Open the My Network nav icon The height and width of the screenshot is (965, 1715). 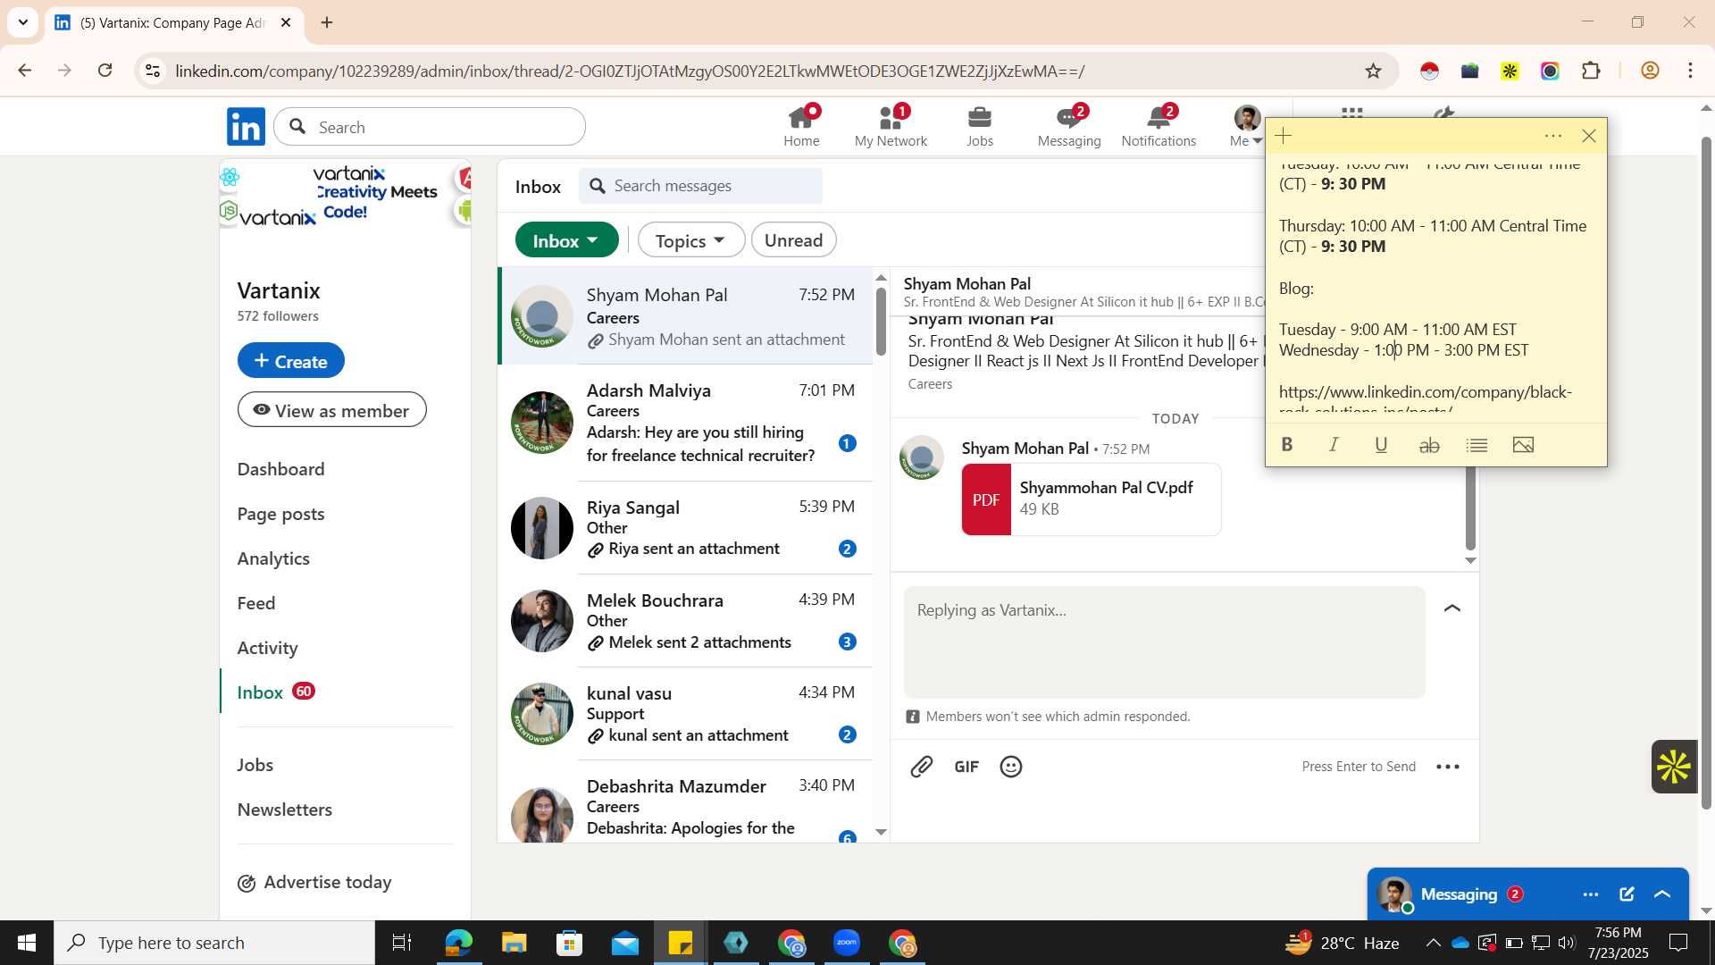click(891, 126)
